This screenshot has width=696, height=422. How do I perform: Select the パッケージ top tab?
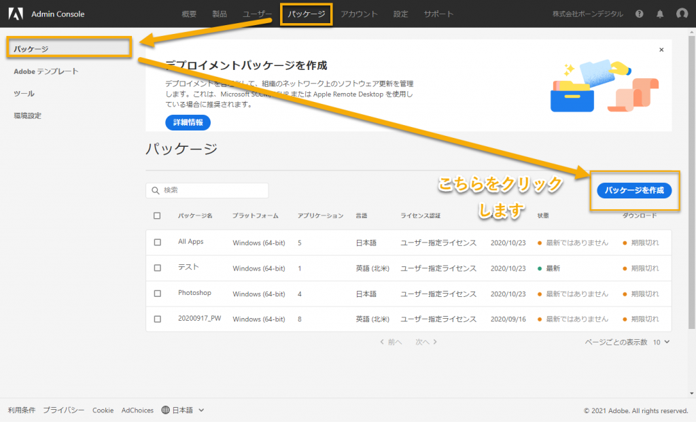pos(307,14)
